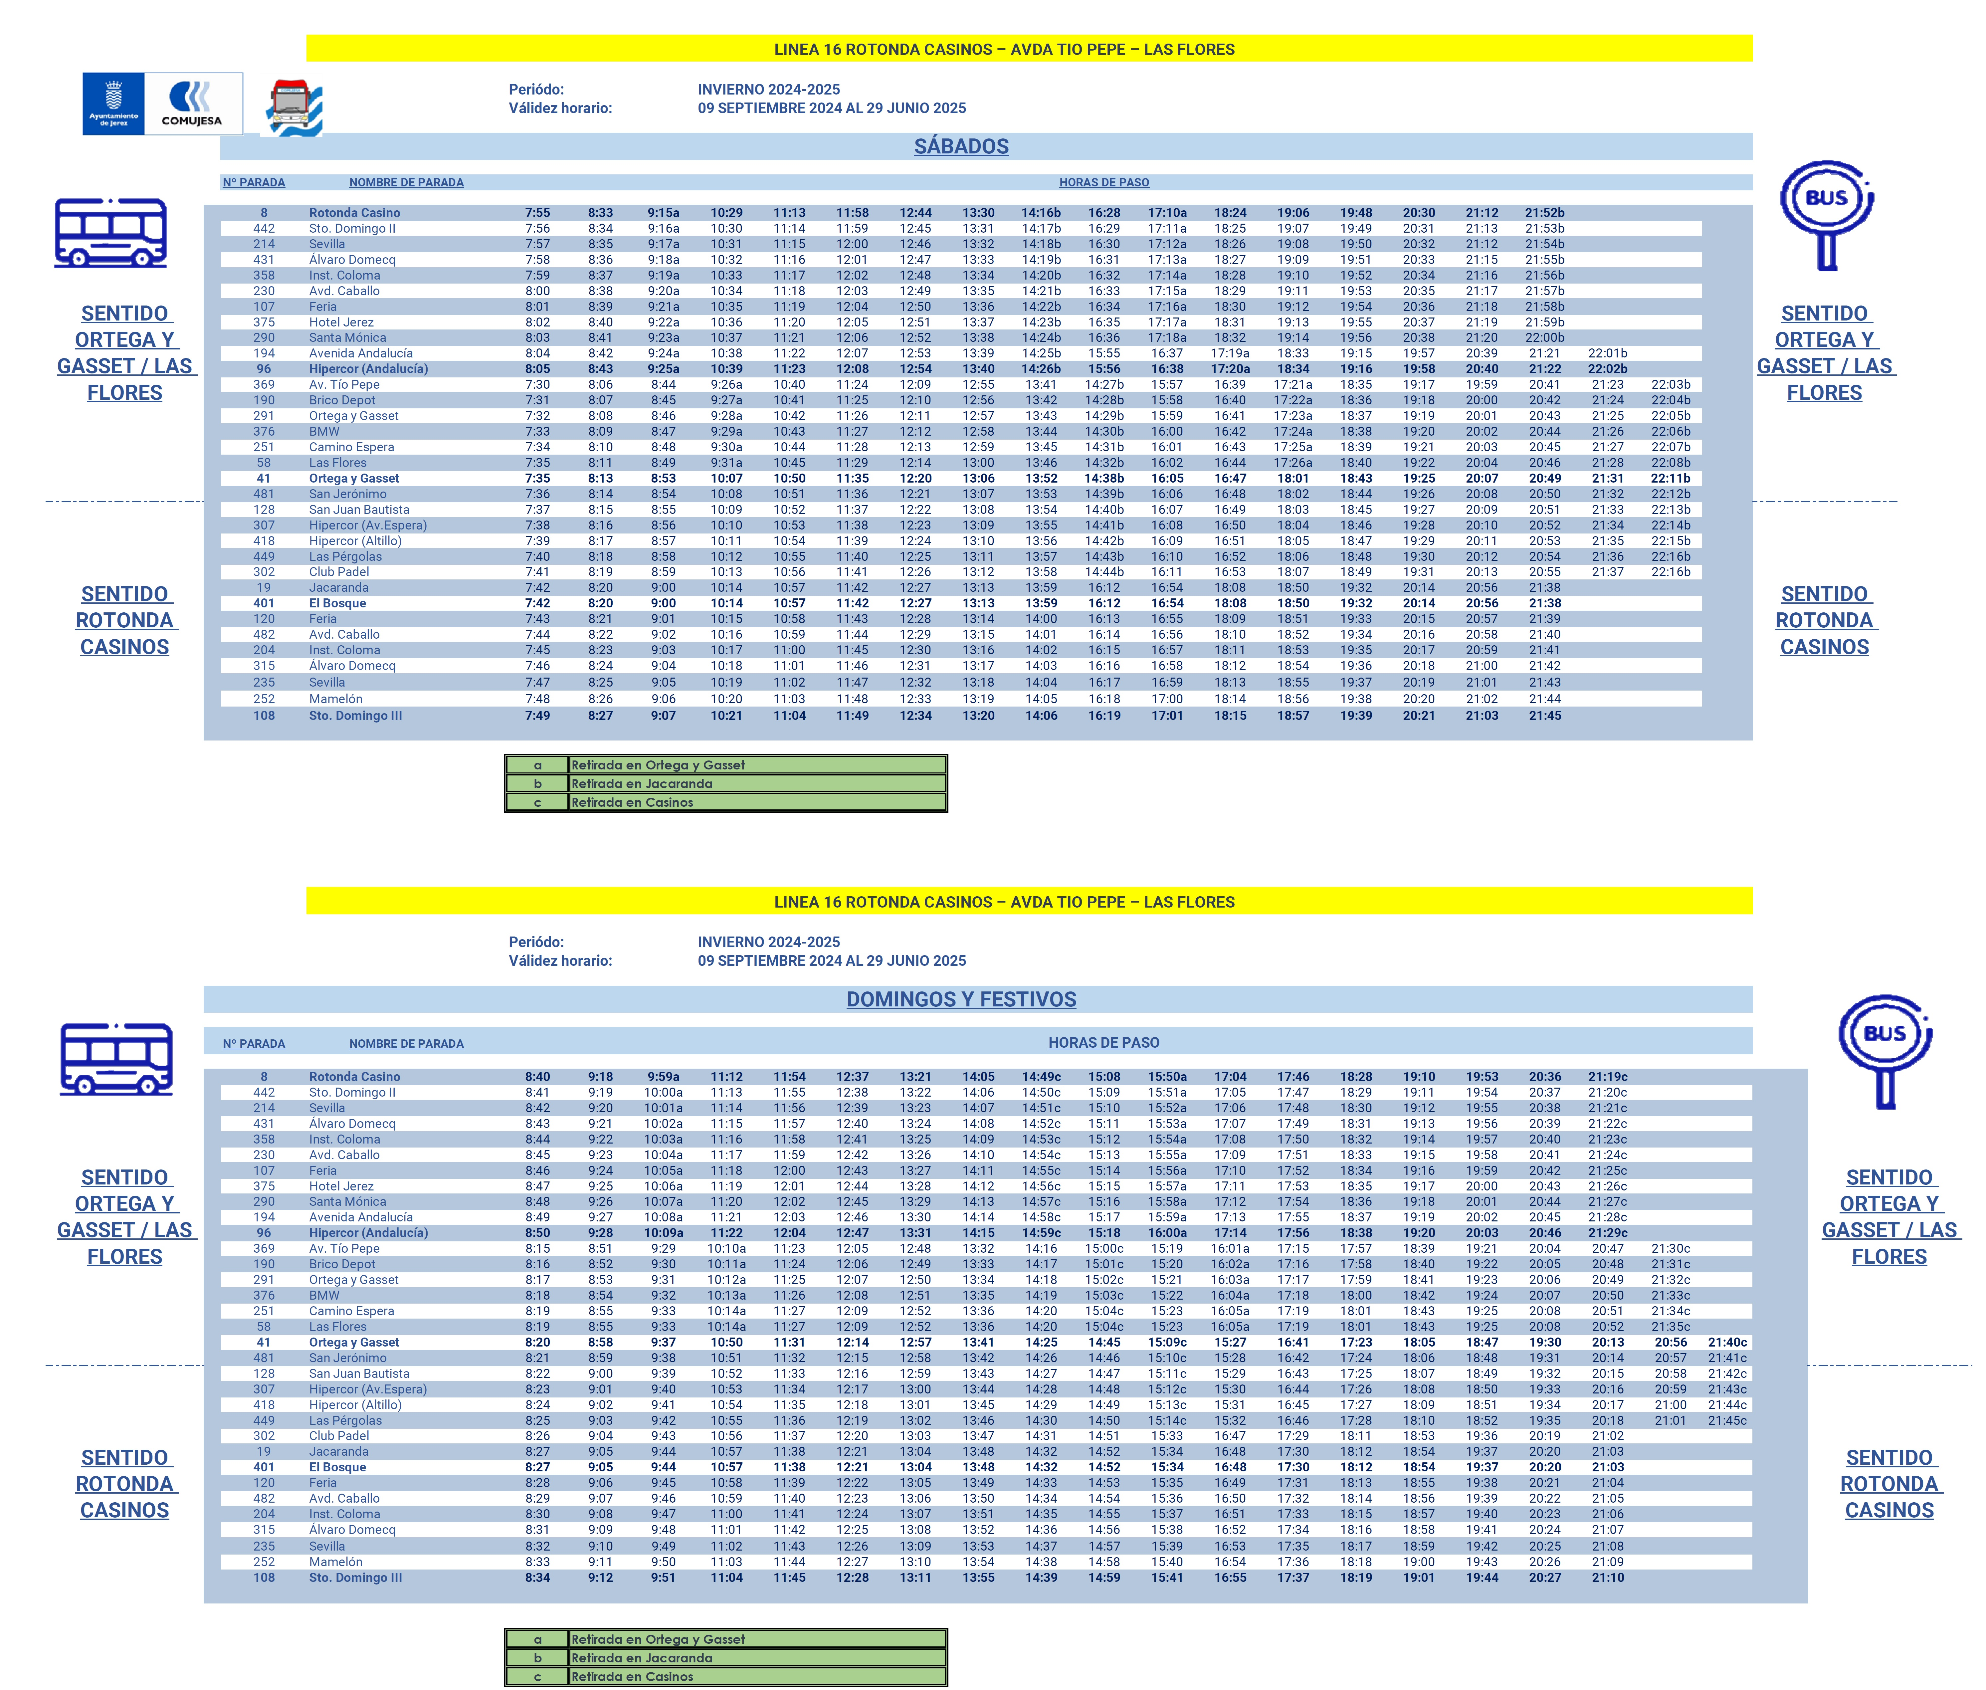
Task: Click time '7:55' in Sábados Rotonda Casino row
Action: [537, 213]
